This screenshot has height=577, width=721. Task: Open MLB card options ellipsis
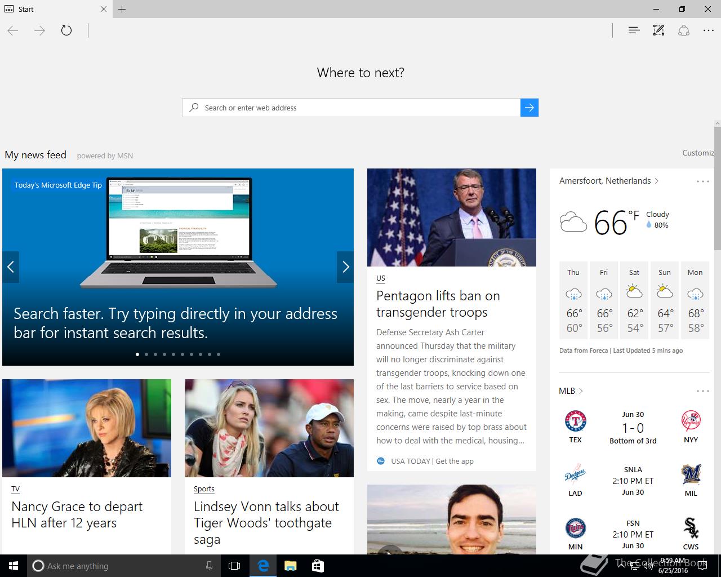tap(703, 391)
